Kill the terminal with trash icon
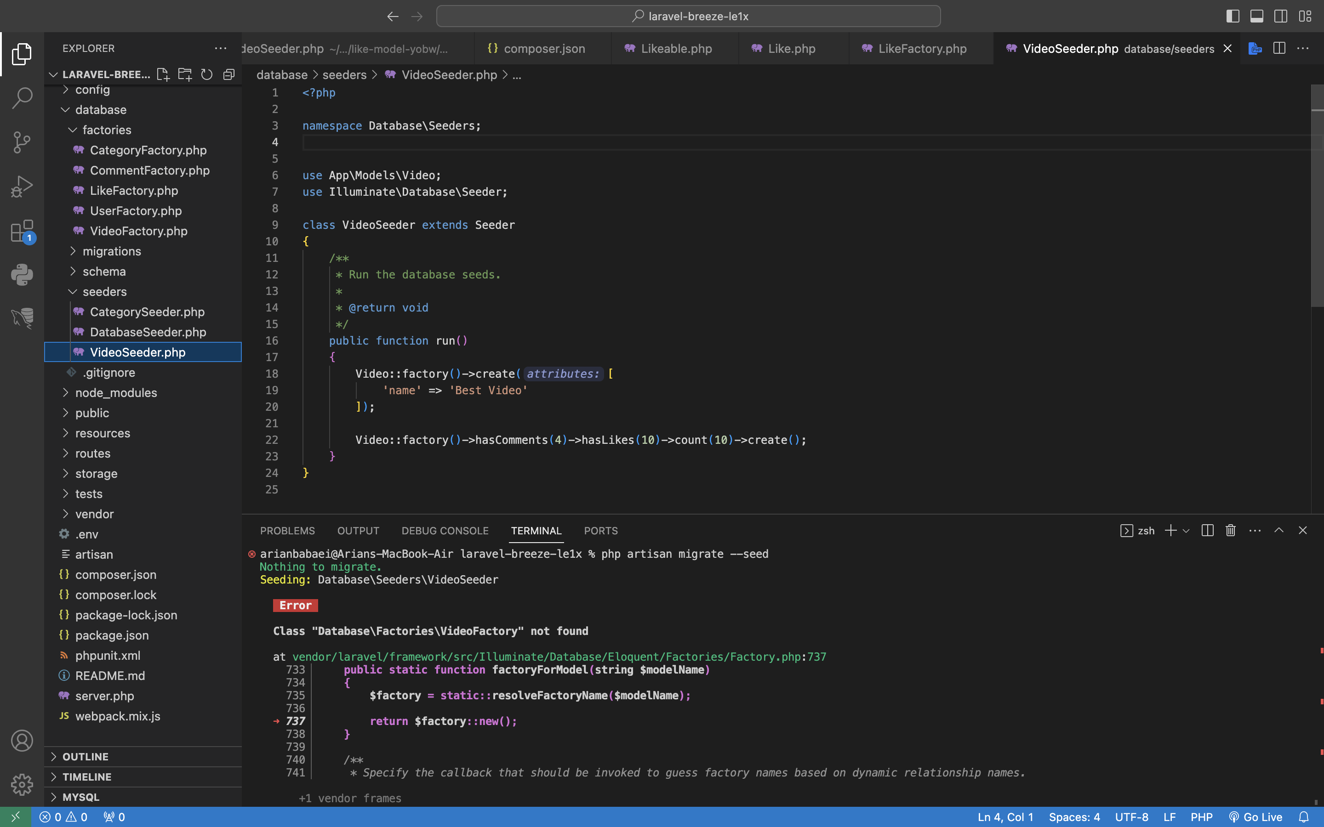 tap(1230, 530)
